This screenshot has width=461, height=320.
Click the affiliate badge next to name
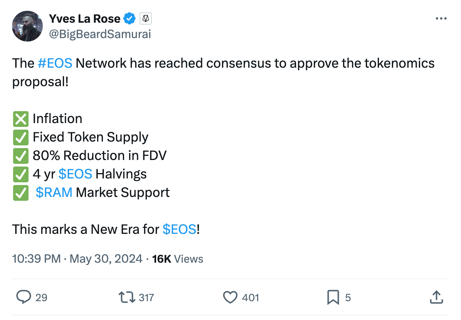click(x=146, y=19)
